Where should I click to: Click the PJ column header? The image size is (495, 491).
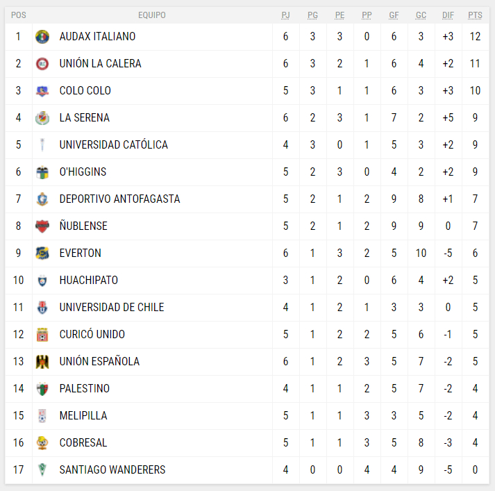click(285, 15)
